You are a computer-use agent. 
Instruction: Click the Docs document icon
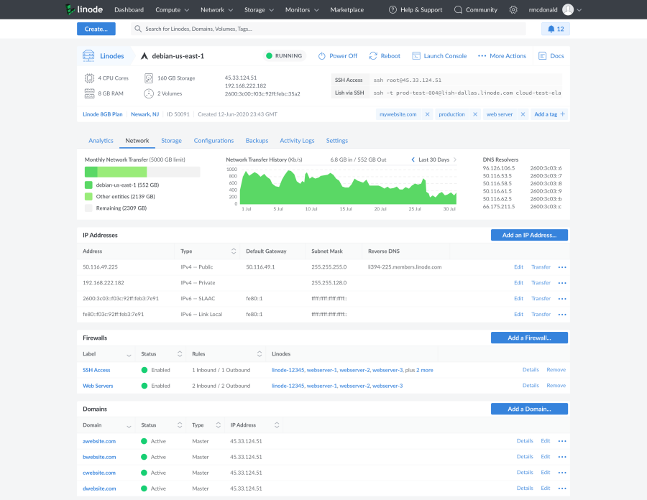[x=543, y=55]
